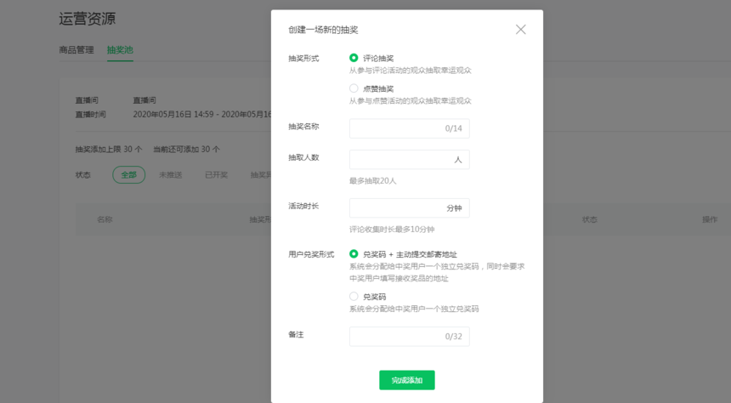
Task: Click the 评论收集时长最多10分钟 hint text
Action: 392,230
